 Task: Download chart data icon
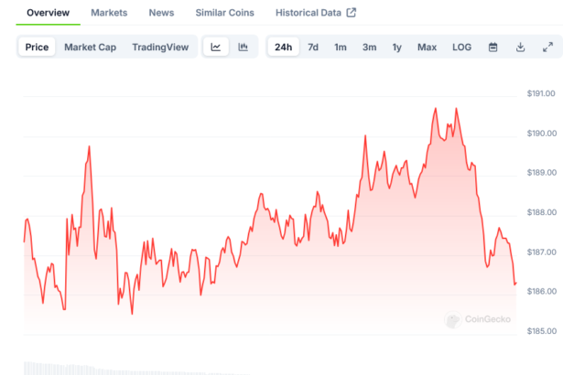(520, 47)
